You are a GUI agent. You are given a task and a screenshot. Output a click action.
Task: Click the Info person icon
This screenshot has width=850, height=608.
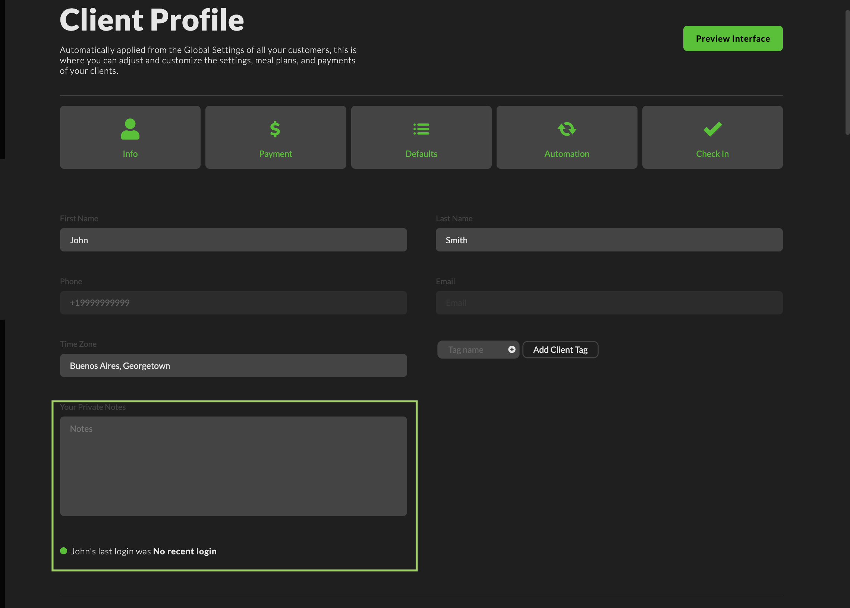coord(130,129)
